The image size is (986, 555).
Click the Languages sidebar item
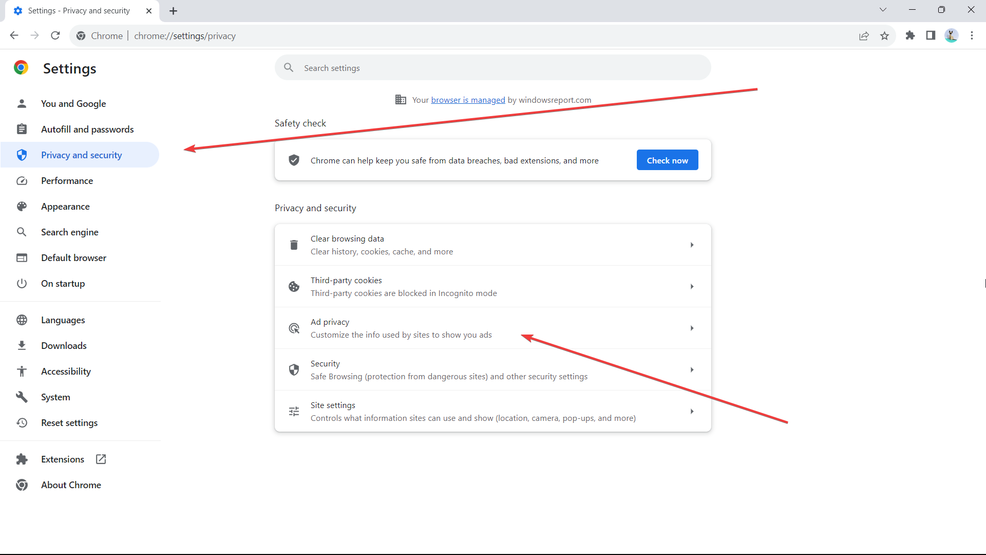pyautogui.click(x=63, y=320)
